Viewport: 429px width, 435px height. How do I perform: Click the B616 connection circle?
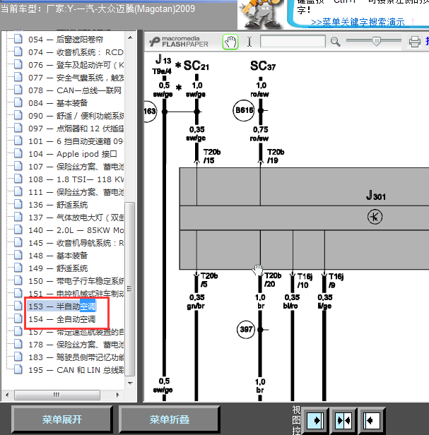tap(244, 110)
